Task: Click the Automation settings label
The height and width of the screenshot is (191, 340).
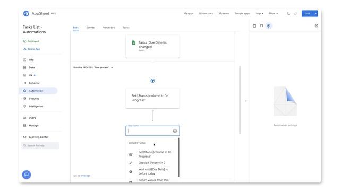Action: click(285, 125)
